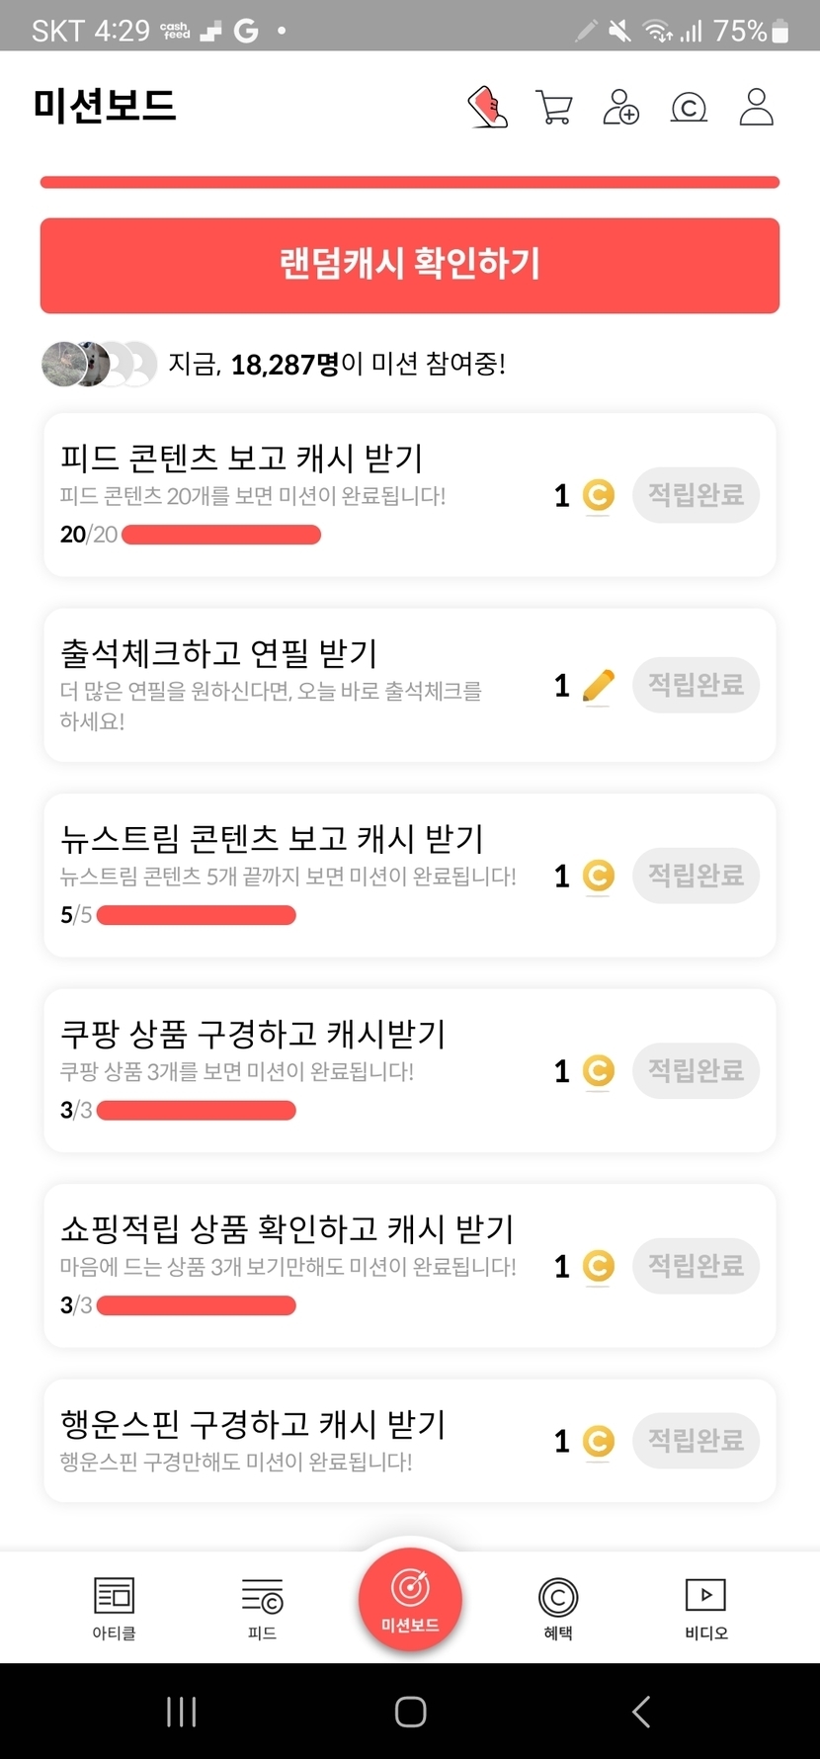Open the user profile icon
The height and width of the screenshot is (1759, 820).
point(756,107)
